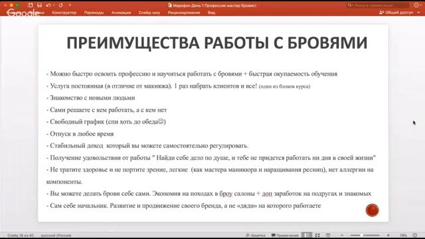Undo the last action
The height and width of the screenshot is (239, 425).
pyautogui.click(x=48, y=5)
